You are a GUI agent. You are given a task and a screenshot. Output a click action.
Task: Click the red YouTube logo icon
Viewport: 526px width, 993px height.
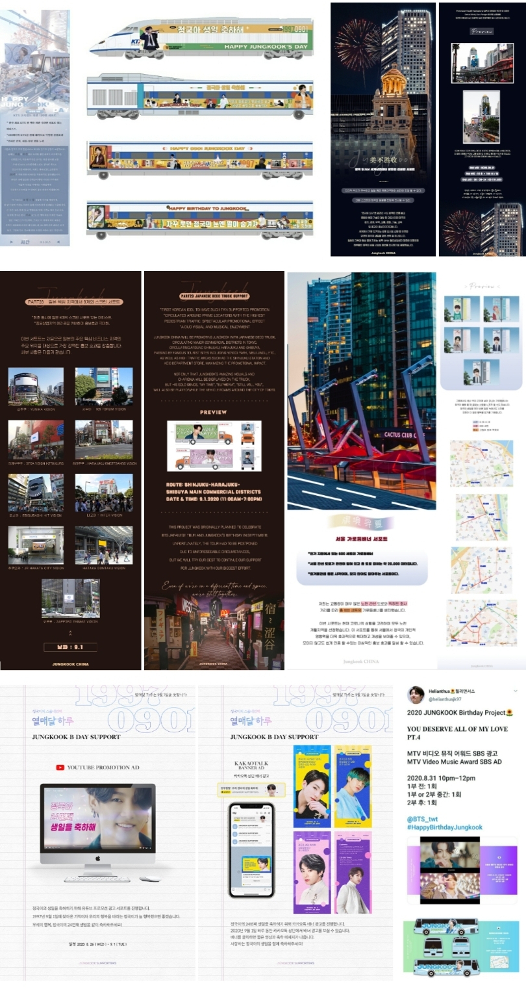point(60,767)
